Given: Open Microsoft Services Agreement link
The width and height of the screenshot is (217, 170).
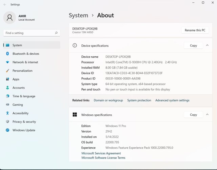Looking at the screenshot, I should point(101,153).
